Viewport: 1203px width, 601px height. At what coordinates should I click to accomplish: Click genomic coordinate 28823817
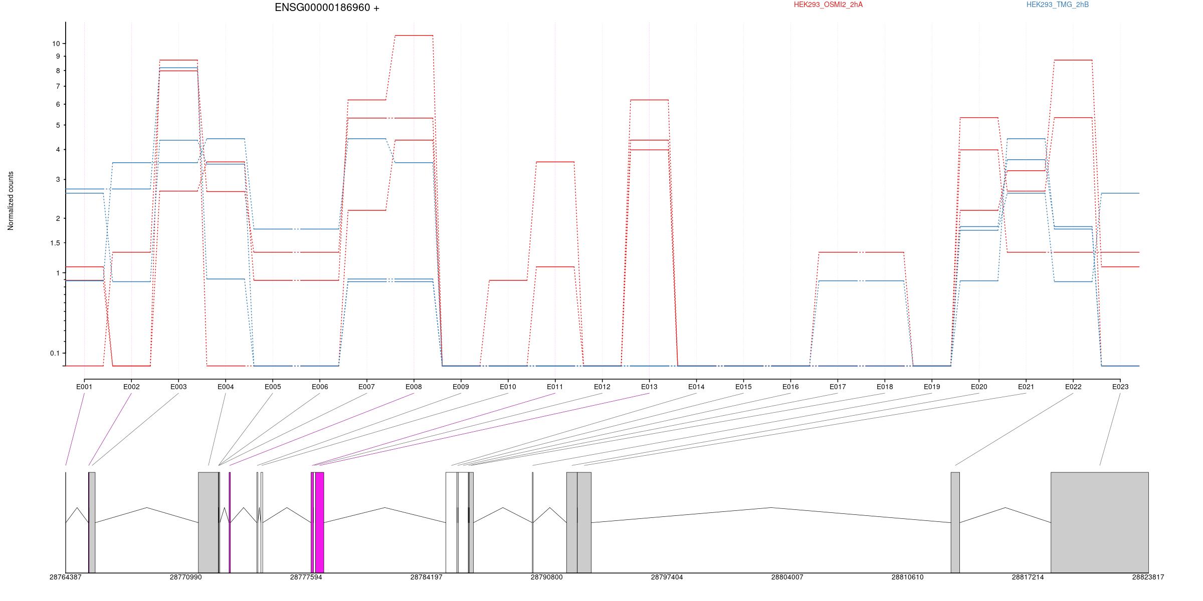[x=1148, y=577]
